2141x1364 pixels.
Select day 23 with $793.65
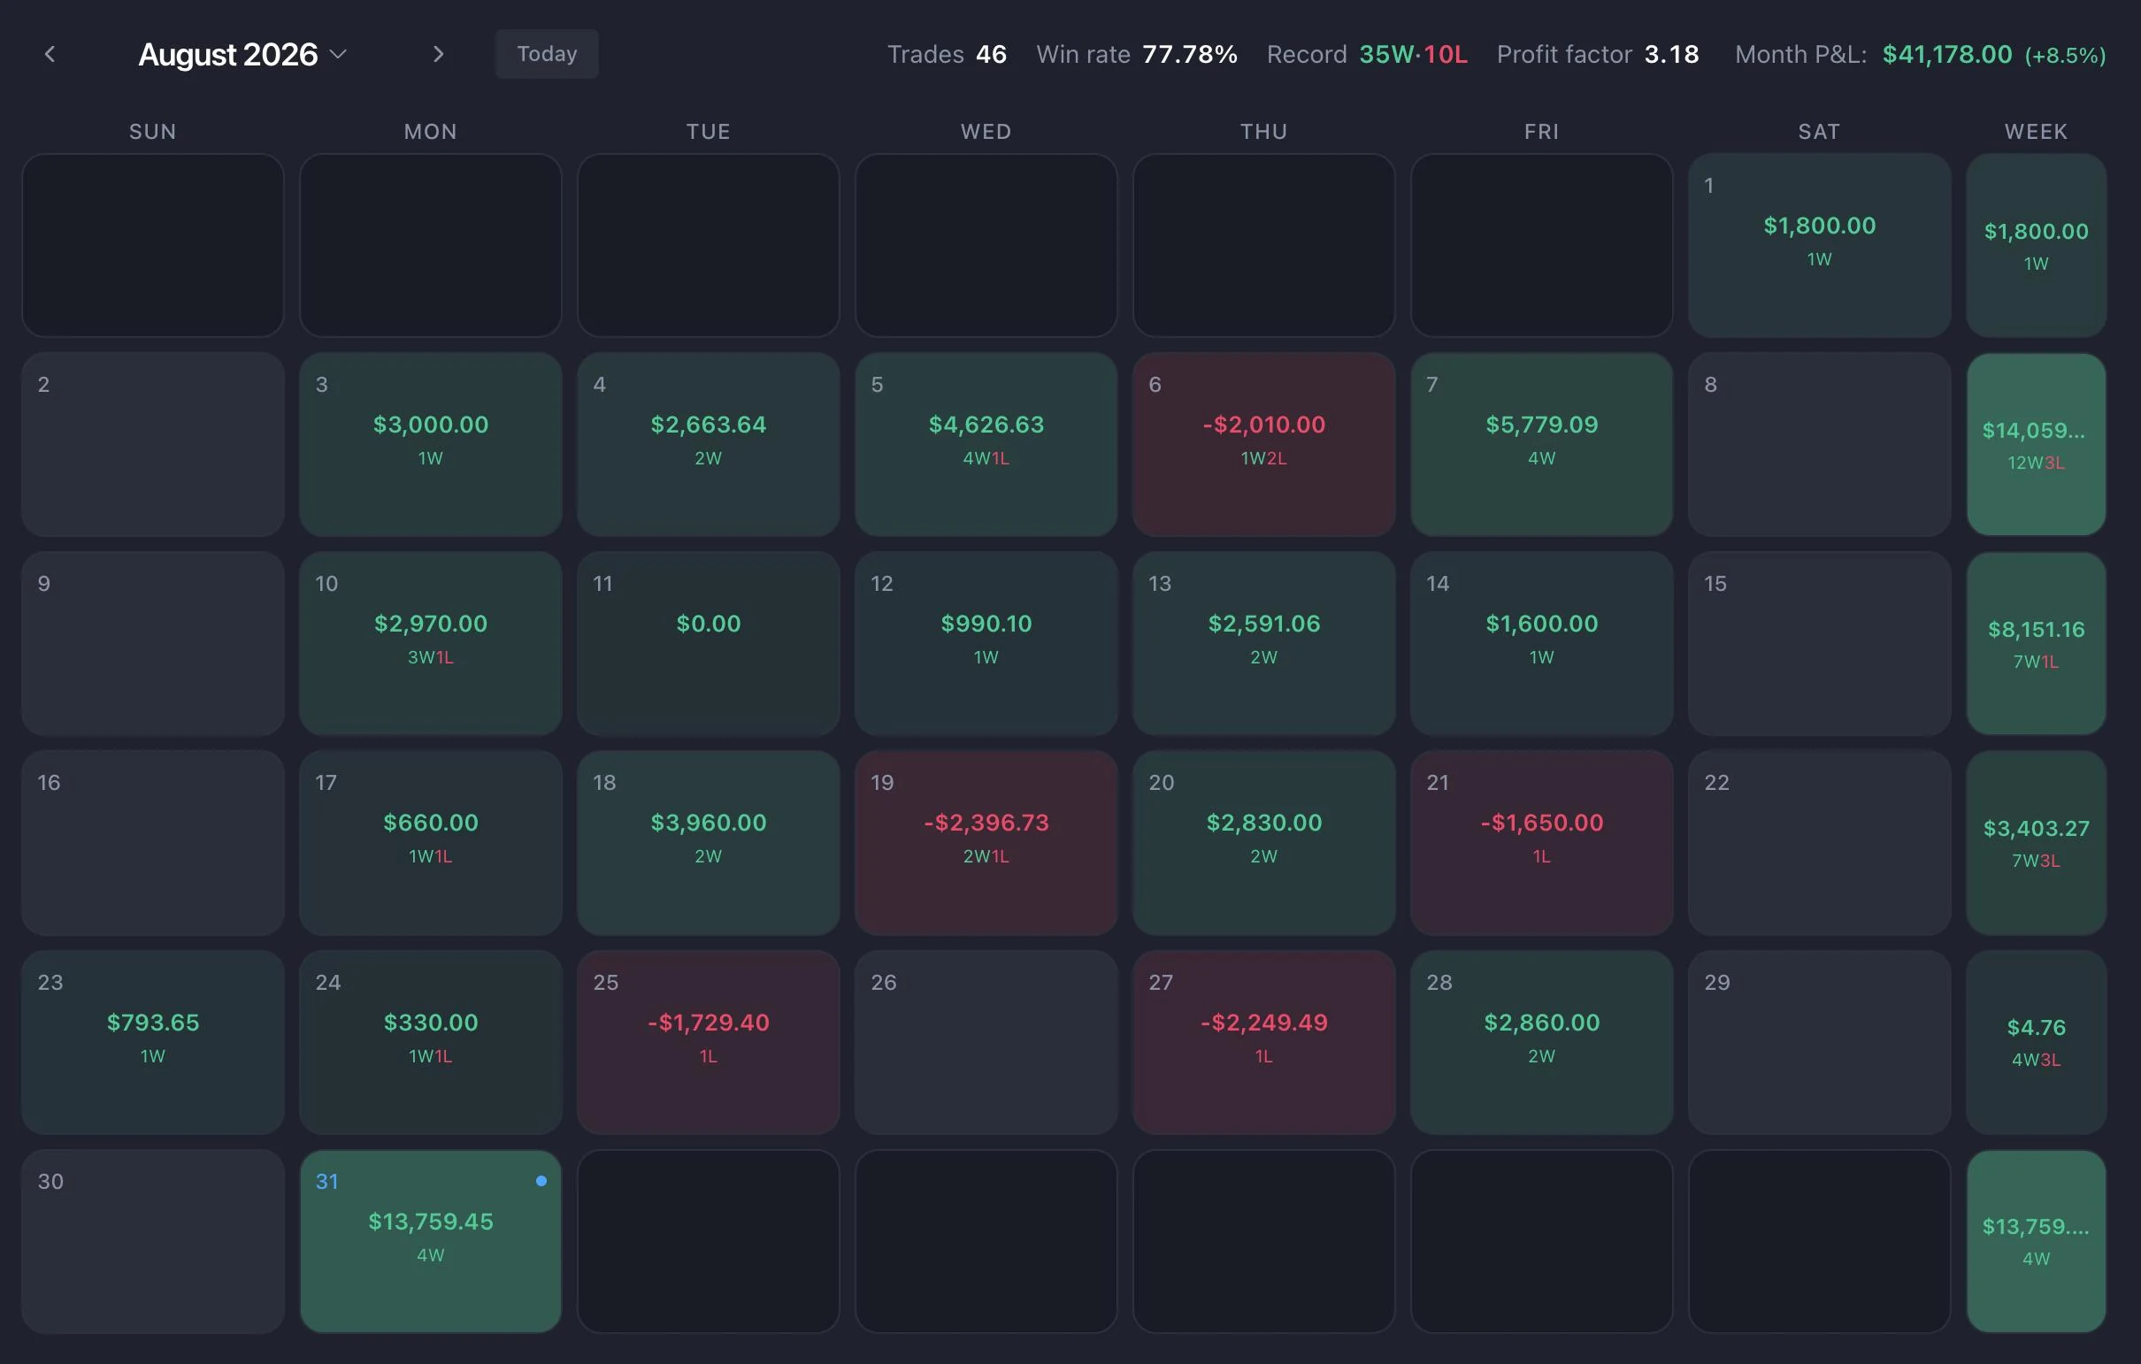tap(153, 1042)
